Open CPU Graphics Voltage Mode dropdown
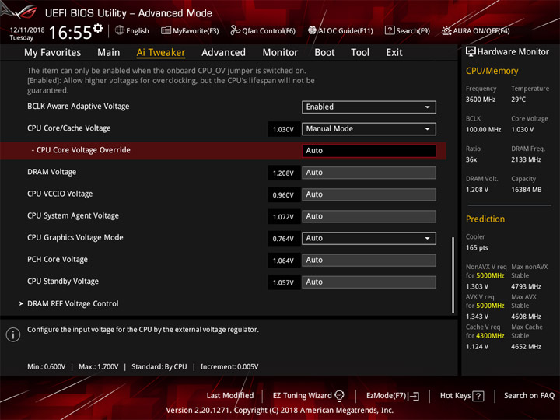Screen dimensions: 560x420 [369, 238]
